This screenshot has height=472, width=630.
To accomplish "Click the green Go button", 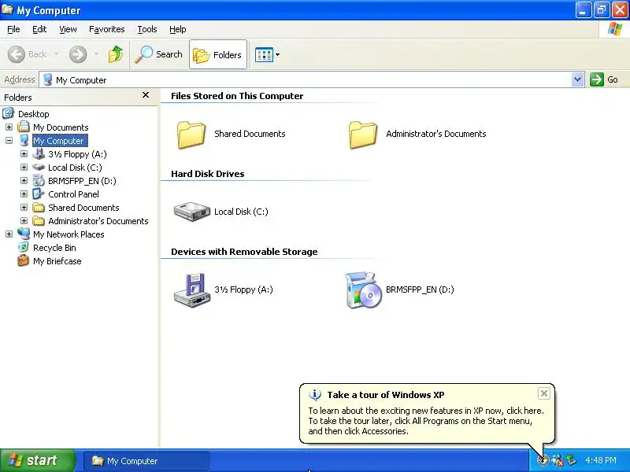I will (603, 79).
